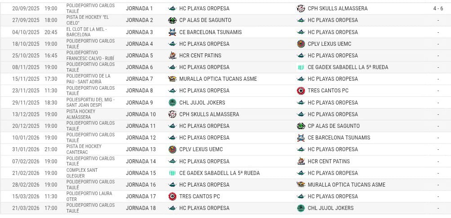This screenshot has width=451, height=218.
Task: Click CHL Jujol Jokers logo in Jornada 9
Action: click(x=172, y=102)
